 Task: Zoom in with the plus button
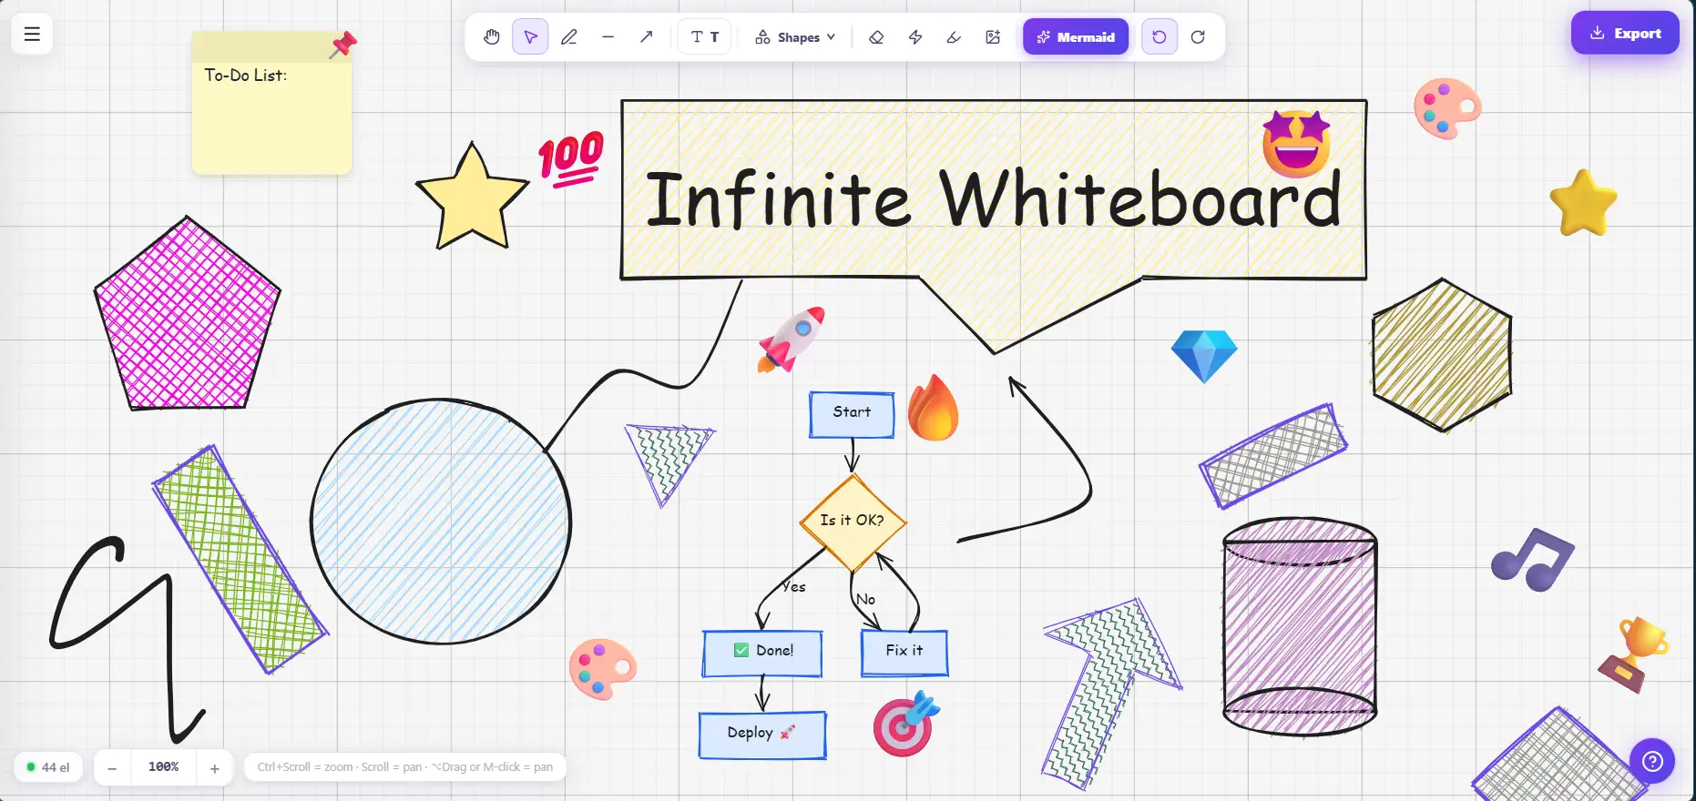(x=215, y=768)
